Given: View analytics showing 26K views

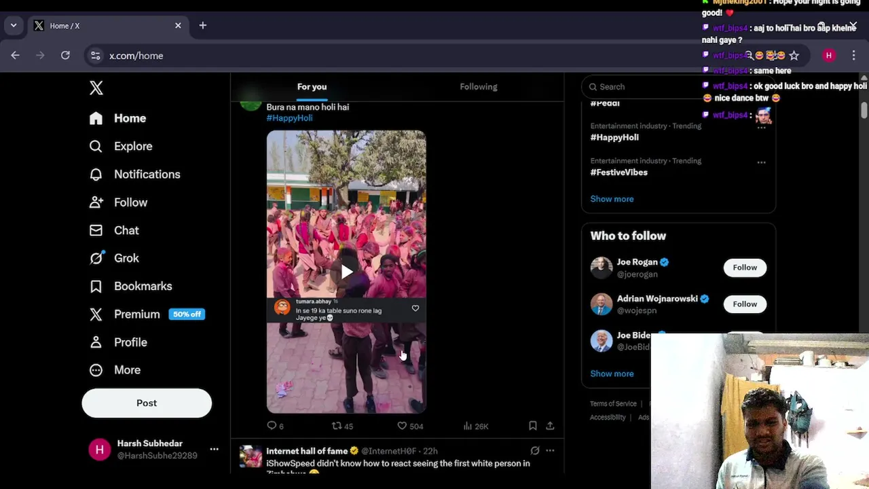Looking at the screenshot, I should pos(475,426).
